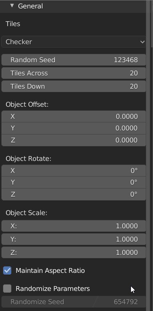153x311 pixels.
Task: Collapse the General panel triangle
Action: (x=12, y=6)
